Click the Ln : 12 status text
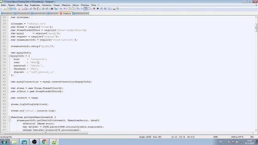258x145 pixels. (174, 137)
